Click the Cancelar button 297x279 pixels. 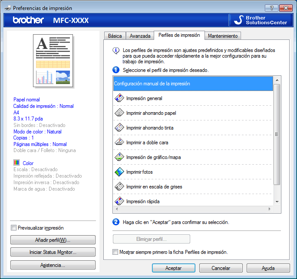tap(221, 268)
